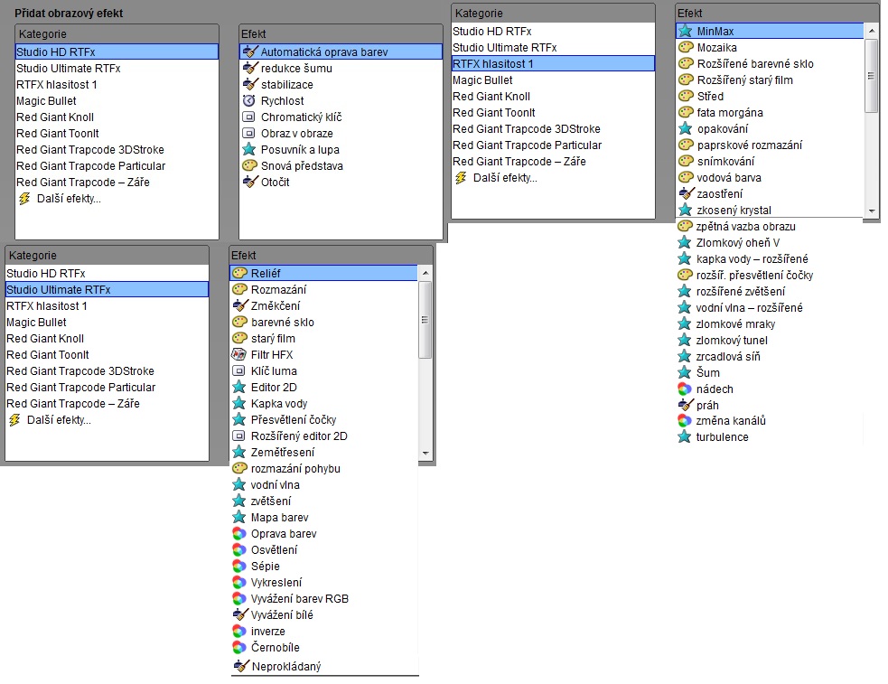
Task: Click the nádech color icon
Action: tap(685, 389)
